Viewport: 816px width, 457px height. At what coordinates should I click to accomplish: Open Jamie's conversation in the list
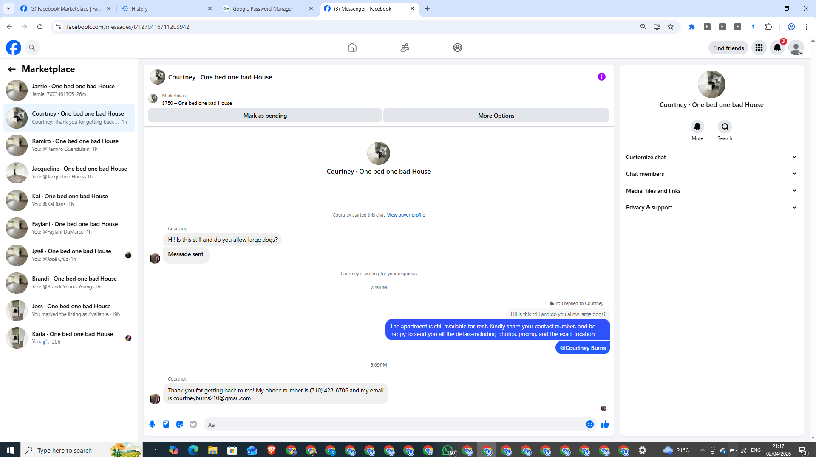[69, 90]
